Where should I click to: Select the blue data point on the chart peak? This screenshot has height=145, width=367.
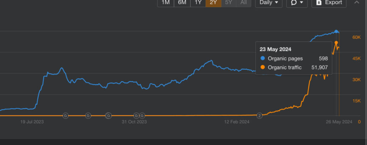336,32
